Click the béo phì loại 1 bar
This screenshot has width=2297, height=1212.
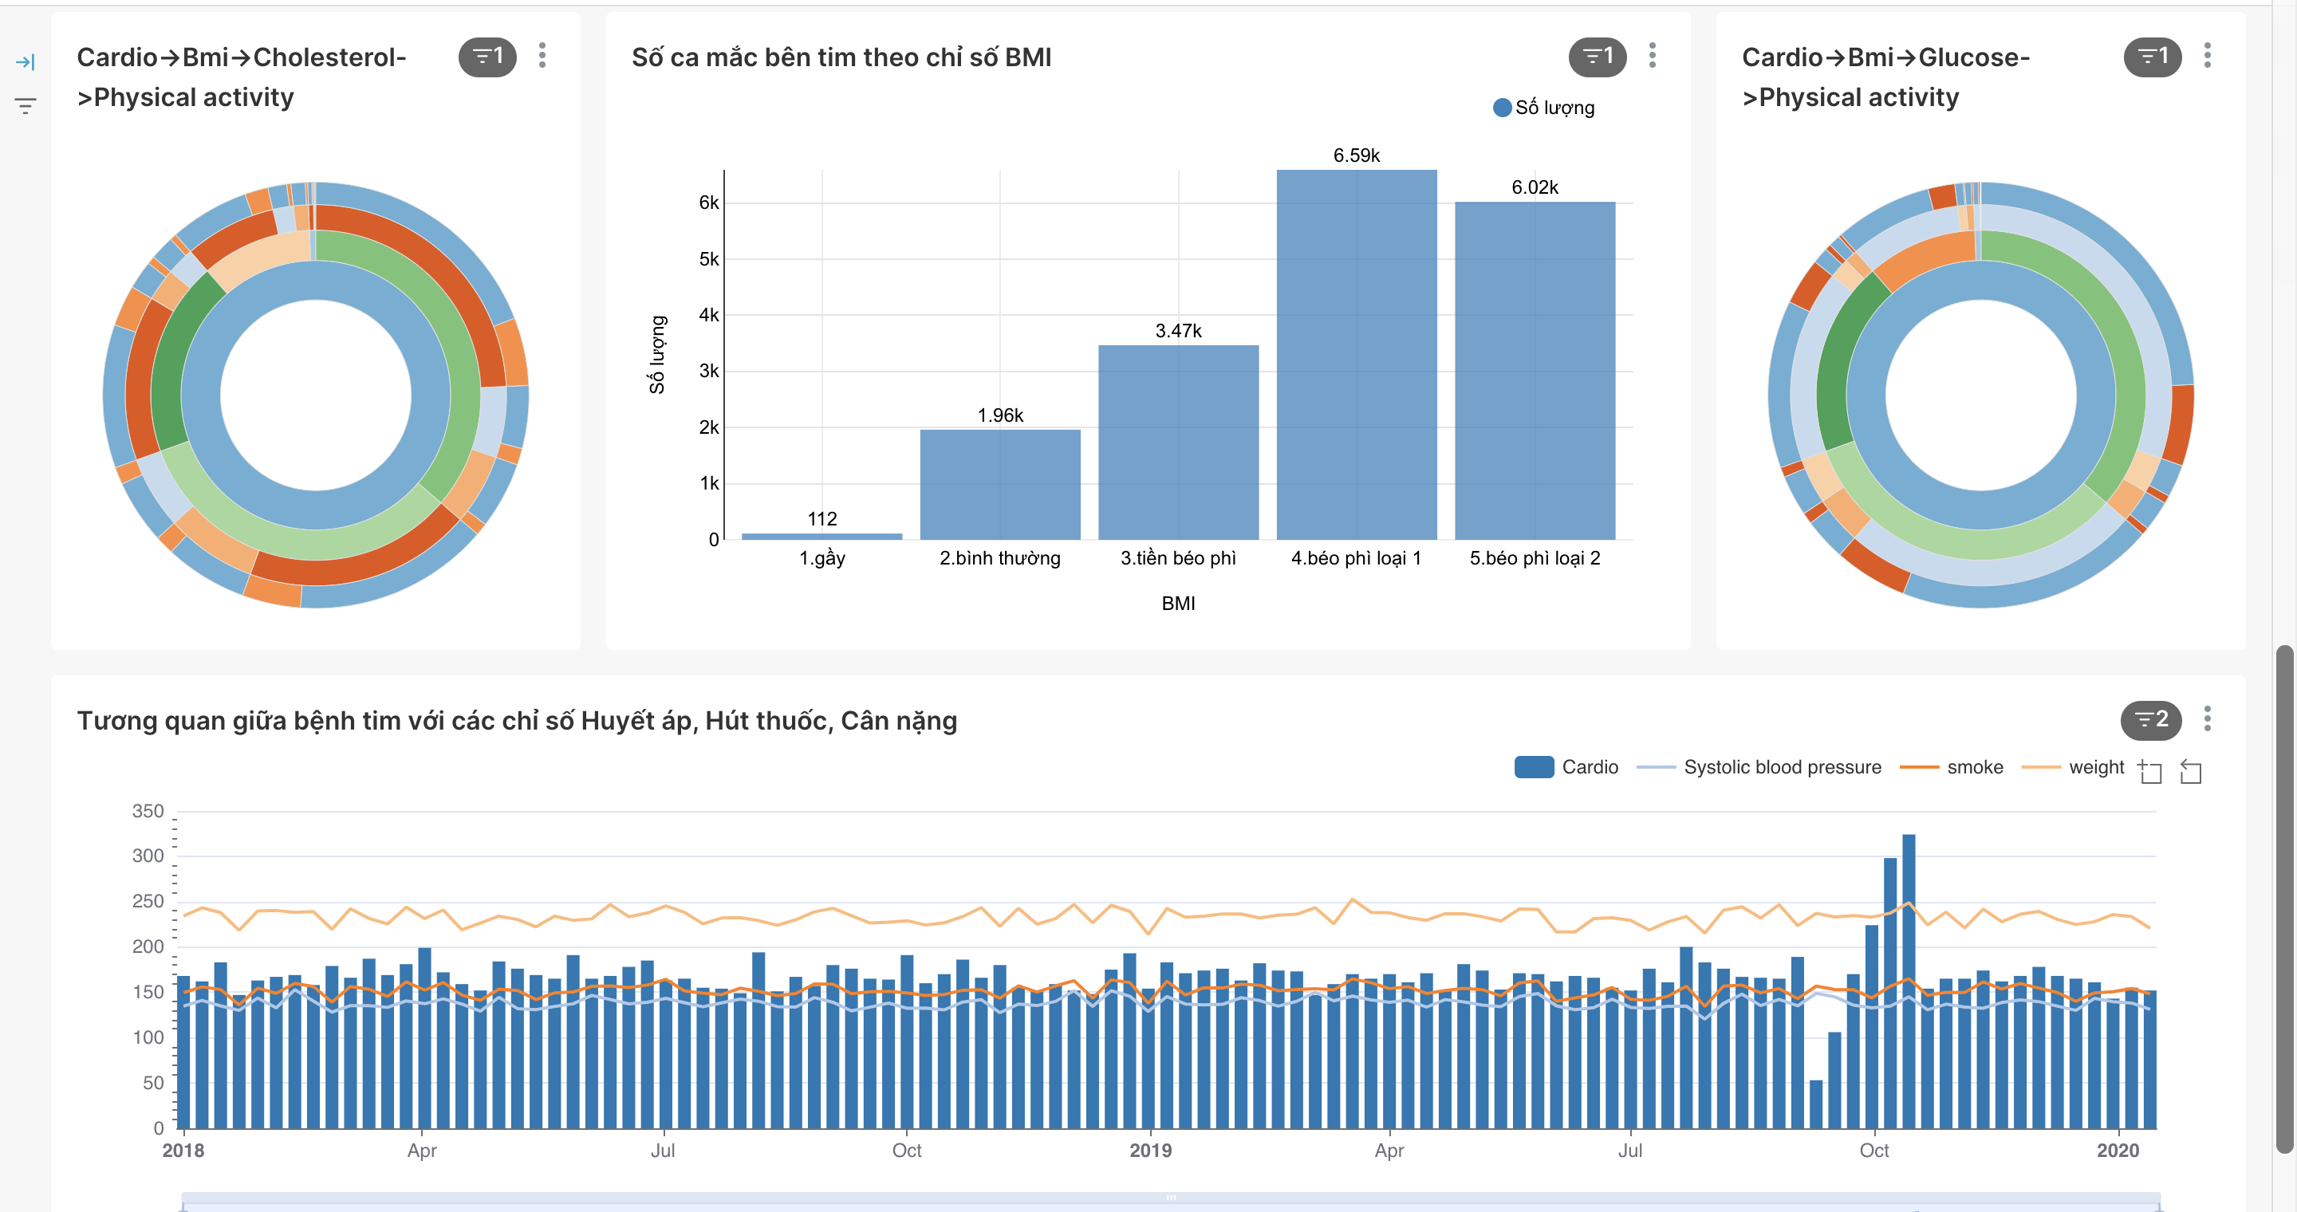(x=1355, y=356)
